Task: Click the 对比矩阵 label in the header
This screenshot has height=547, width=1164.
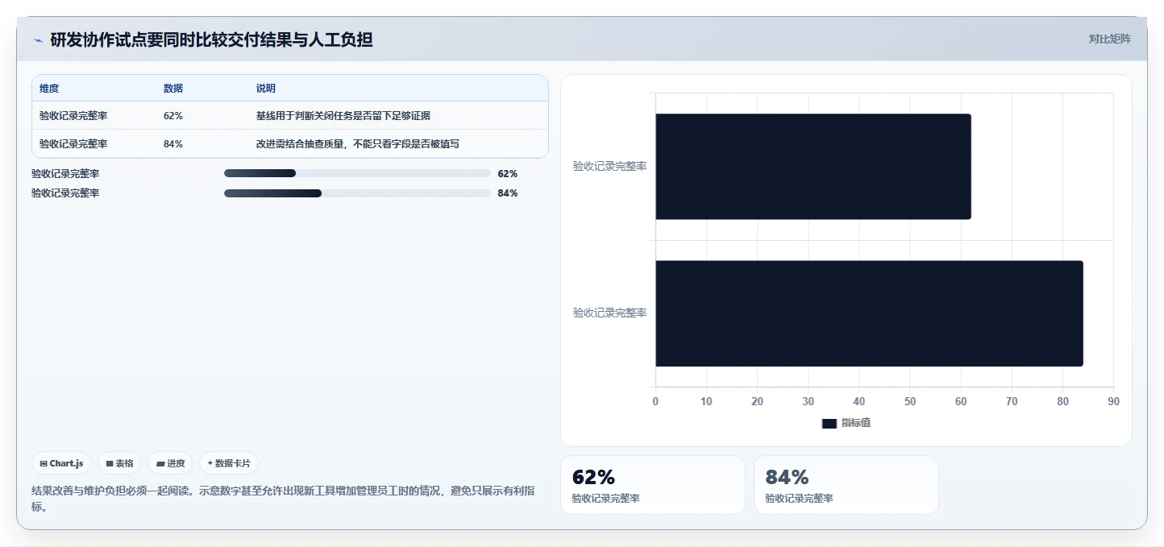Action: coord(1109,39)
